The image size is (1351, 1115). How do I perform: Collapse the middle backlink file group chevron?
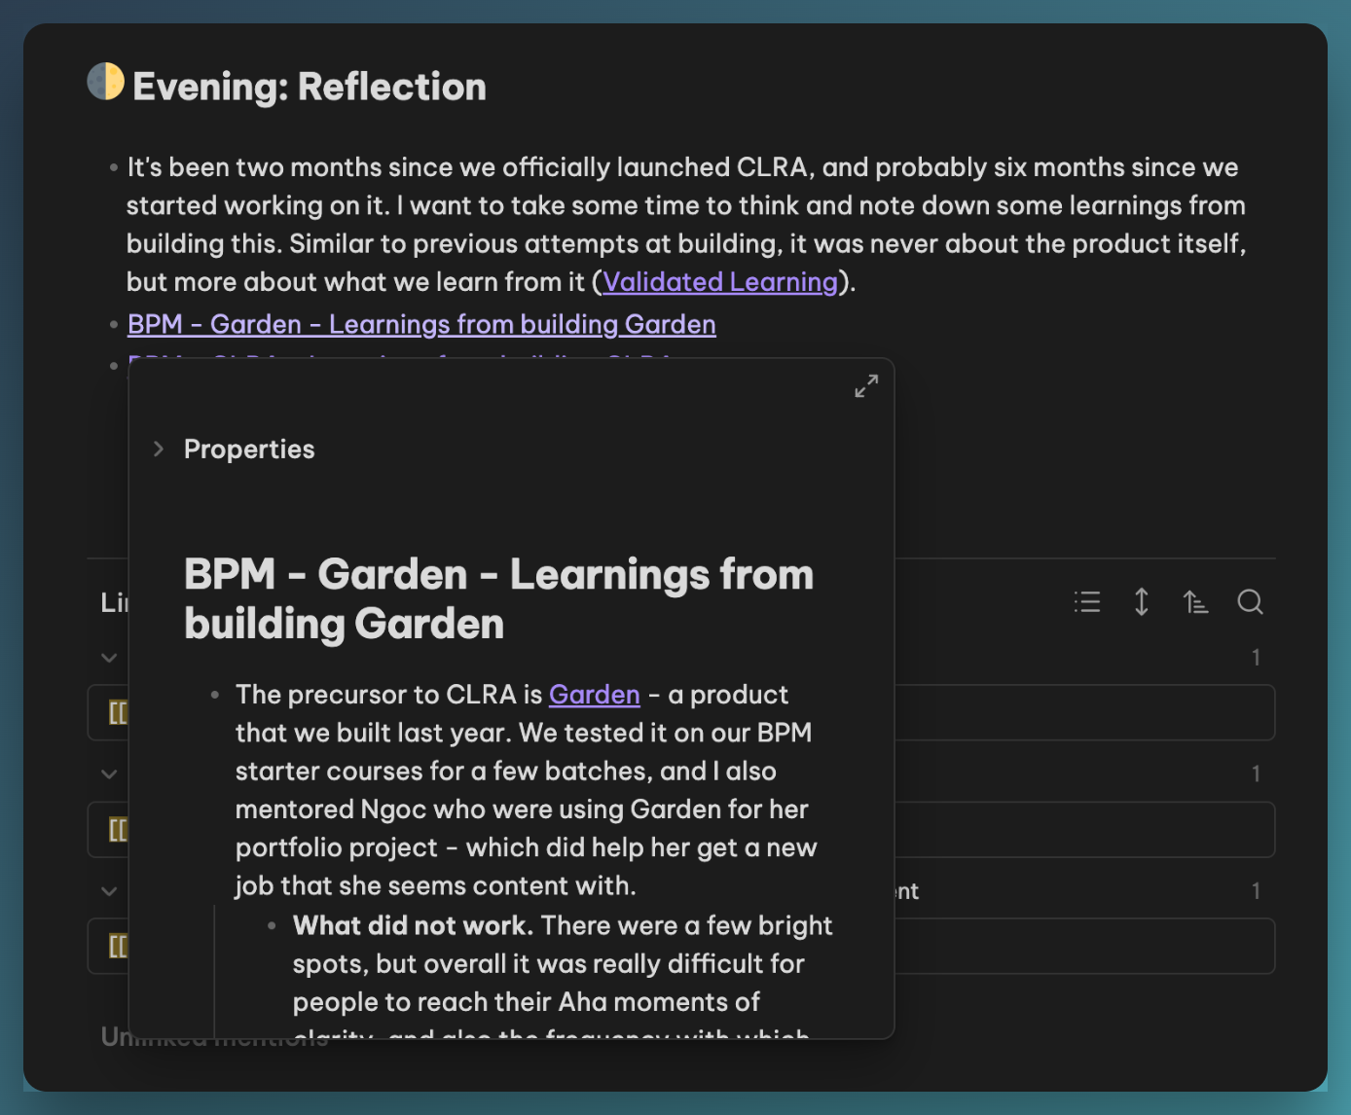109,774
